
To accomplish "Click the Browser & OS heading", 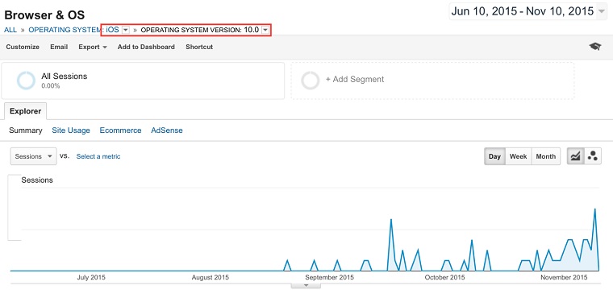I will click(x=44, y=15).
